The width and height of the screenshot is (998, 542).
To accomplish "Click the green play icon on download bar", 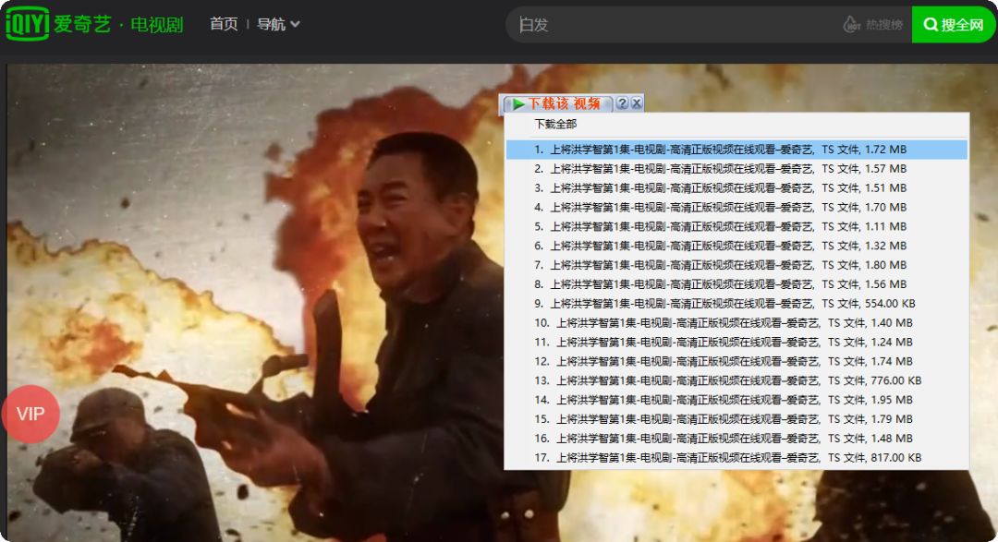I will pyautogui.click(x=518, y=103).
